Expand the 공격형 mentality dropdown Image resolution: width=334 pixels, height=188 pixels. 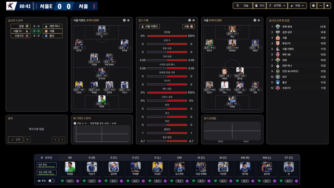click(x=277, y=5)
